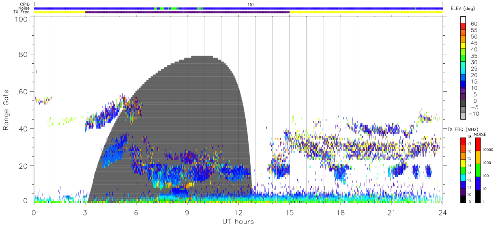The width and height of the screenshot is (498, 230).
Task: Click the light gray bottom segment of ELEV colorbar
Action: (463, 117)
